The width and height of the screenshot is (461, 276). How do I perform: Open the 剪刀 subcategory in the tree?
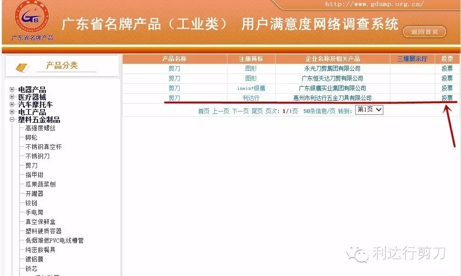click(x=31, y=165)
